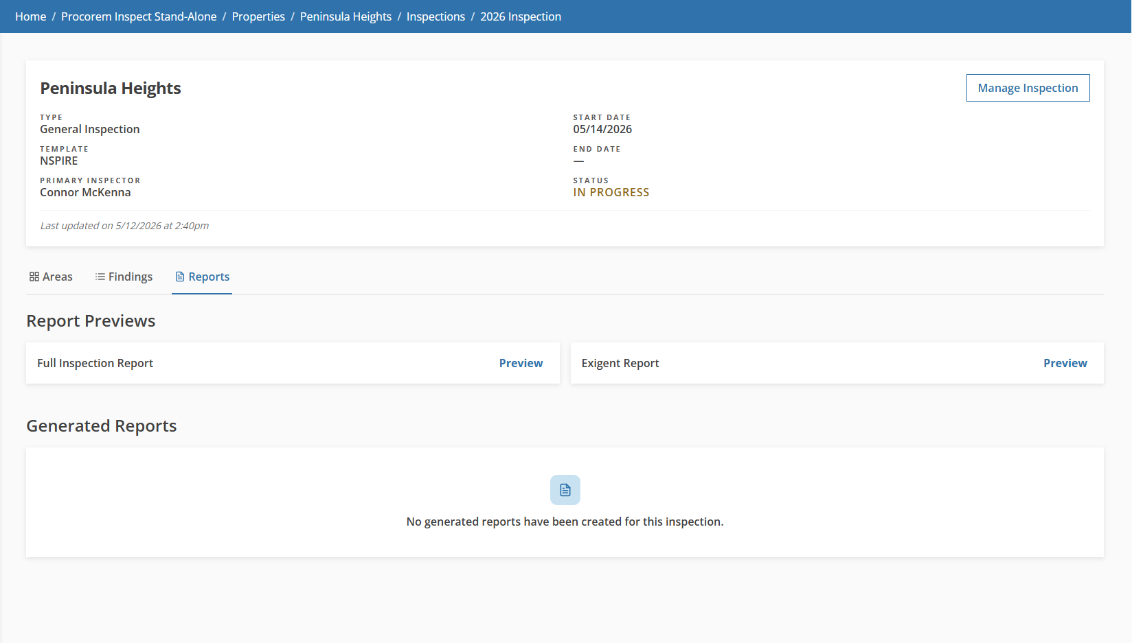Screen dimensions: 1132x643
Task: Click 'IN PROGRESS' status text
Action: tap(611, 192)
